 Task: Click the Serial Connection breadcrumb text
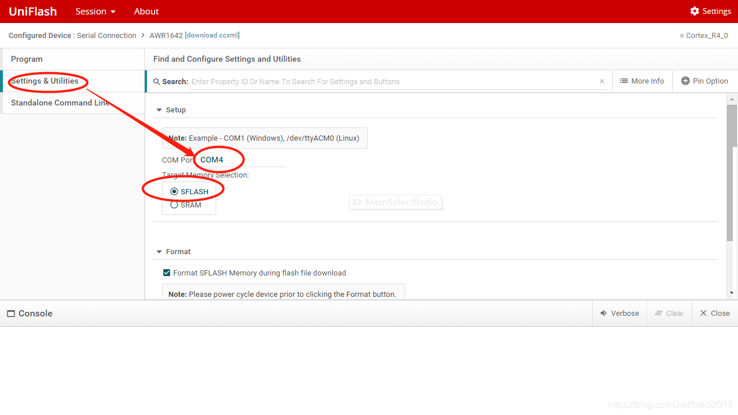click(x=107, y=36)
